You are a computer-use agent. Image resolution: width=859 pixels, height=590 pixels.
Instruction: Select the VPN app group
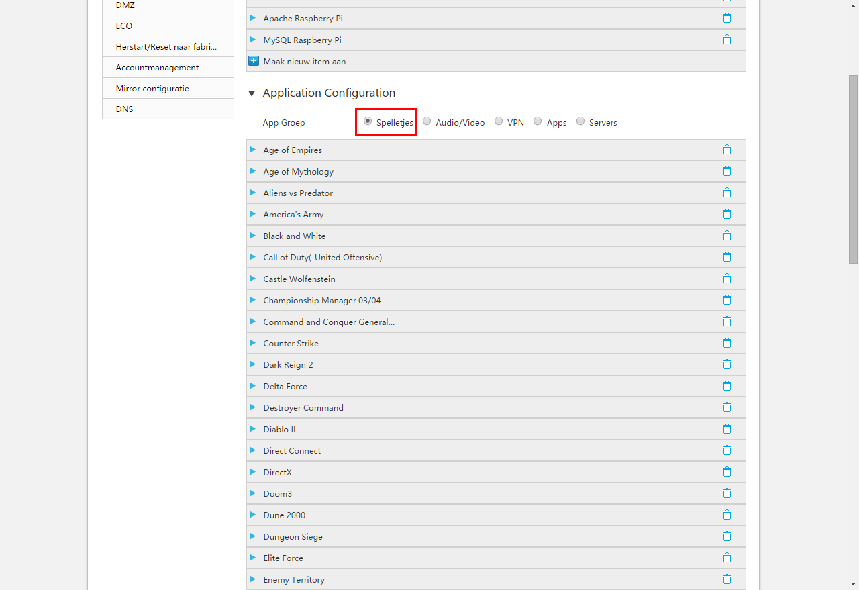(x=499, y=121)
